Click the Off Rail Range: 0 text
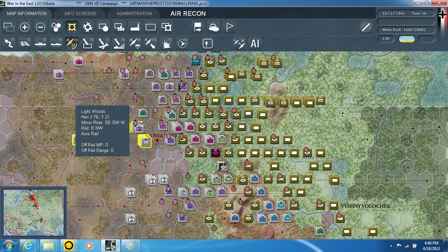The height and width of the screenshot is (252, 448). point(97,150)
